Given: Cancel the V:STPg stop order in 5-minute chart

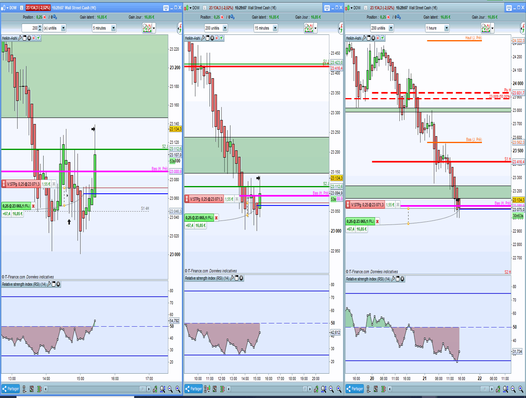Looking at the screenshot, I should pyautogui.click(x=53, y=184).
